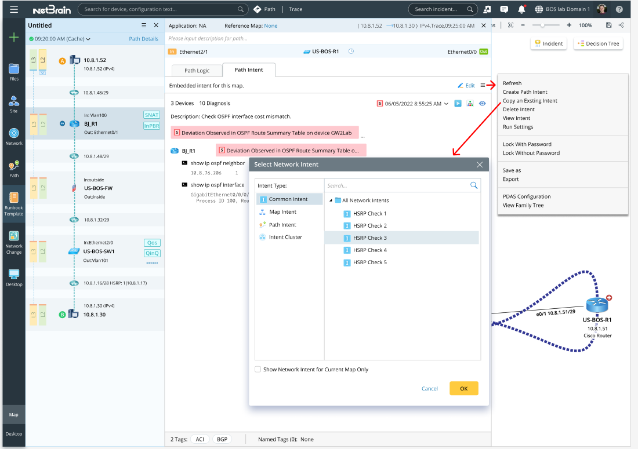Click the user avatar
Image resolution: width=638 pixels, height=449 pixels.
coord(602,9)
